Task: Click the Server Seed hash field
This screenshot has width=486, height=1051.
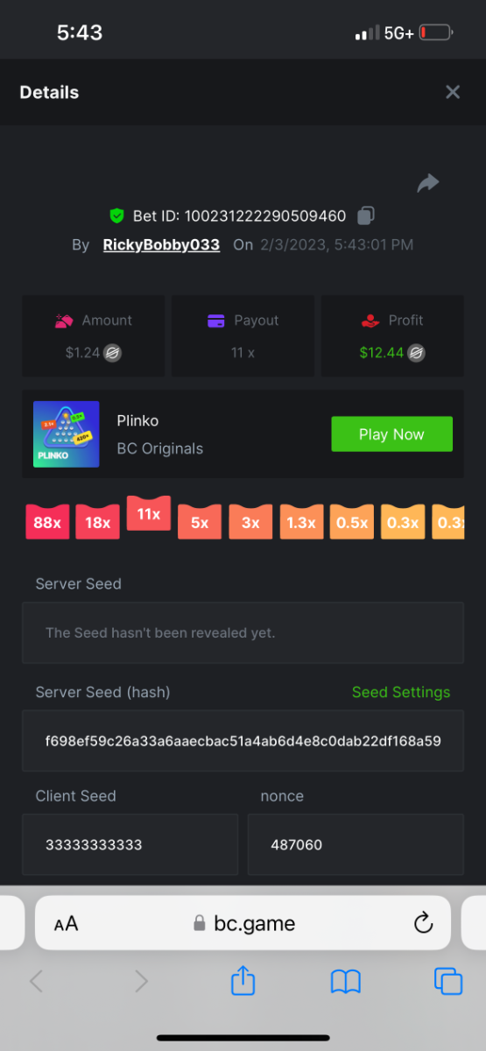Action: 243,741
